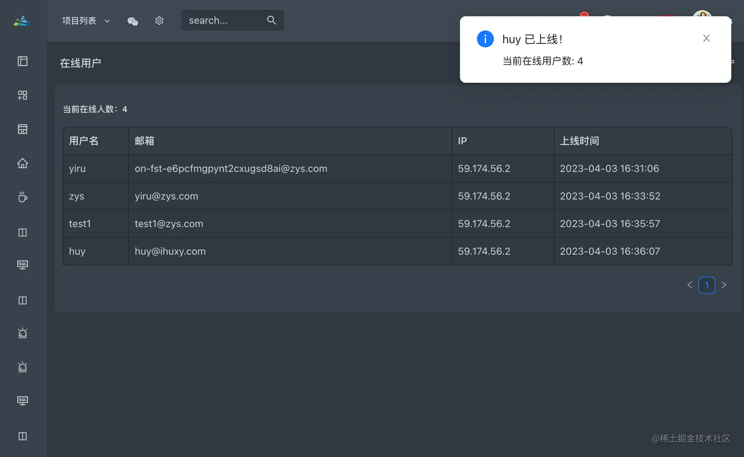Click the blue info icon in the notification
The width and height of the screenshot is (744, 457).
point(485,39)
